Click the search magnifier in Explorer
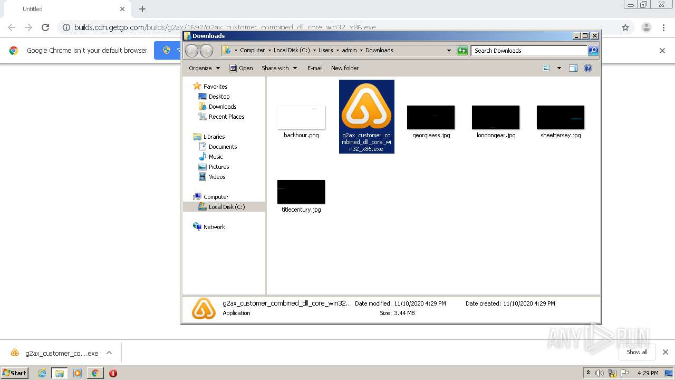675x380 pixels. tap(593, 51)
